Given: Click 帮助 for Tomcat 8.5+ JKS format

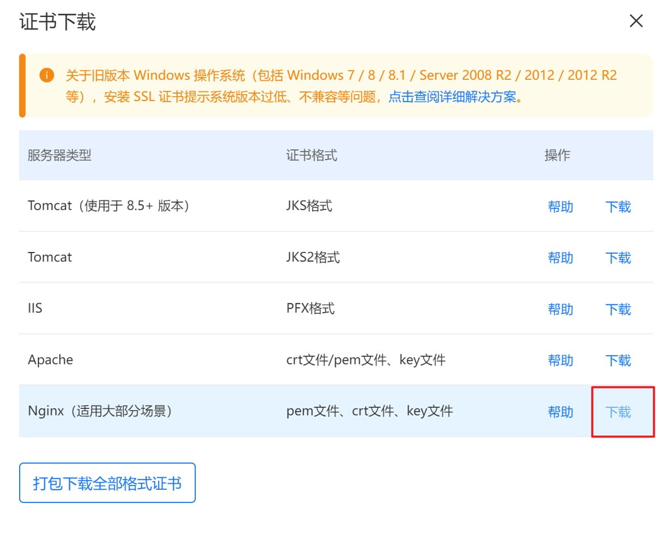Looking at the screenshot, I should click(x=560, y=207).
